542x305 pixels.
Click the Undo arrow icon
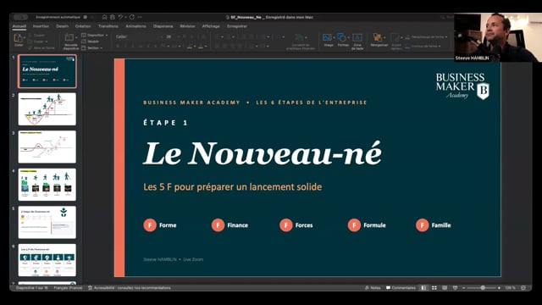[x=120, y=17]
